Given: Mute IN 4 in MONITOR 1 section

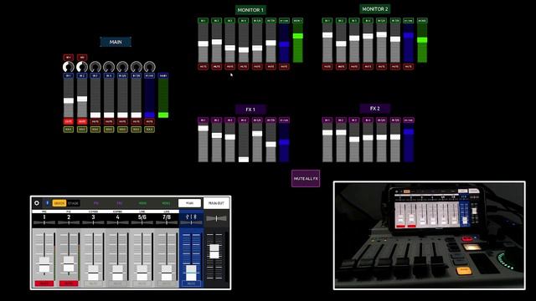Looking at the screenshot, I should (x=244, y=67).
